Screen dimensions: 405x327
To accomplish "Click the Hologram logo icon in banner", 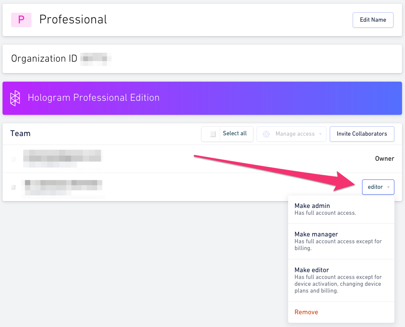I will 15,98.
